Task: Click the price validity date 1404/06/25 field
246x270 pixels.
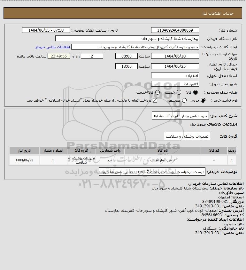Action: coord(175,66)
